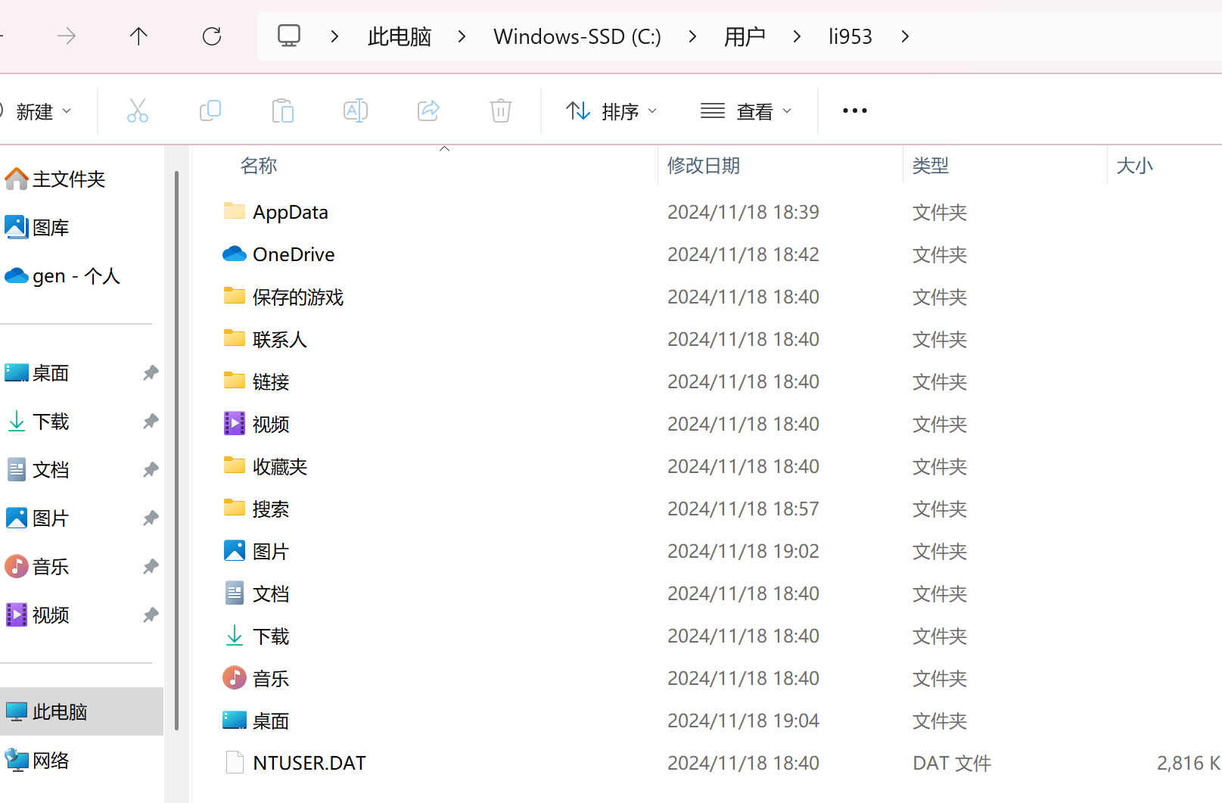Navigate to 用户 in the breadcrumb
The image size is (1222, 803).
pos(745,36)
